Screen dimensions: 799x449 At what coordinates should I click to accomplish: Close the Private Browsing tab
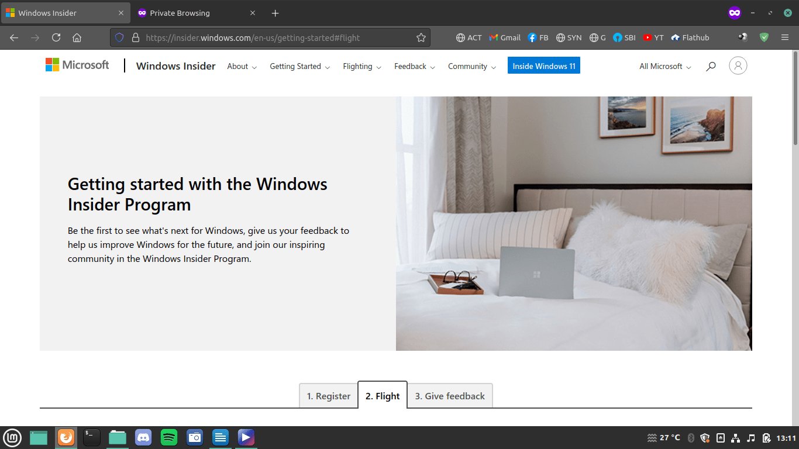click(253, 13)
